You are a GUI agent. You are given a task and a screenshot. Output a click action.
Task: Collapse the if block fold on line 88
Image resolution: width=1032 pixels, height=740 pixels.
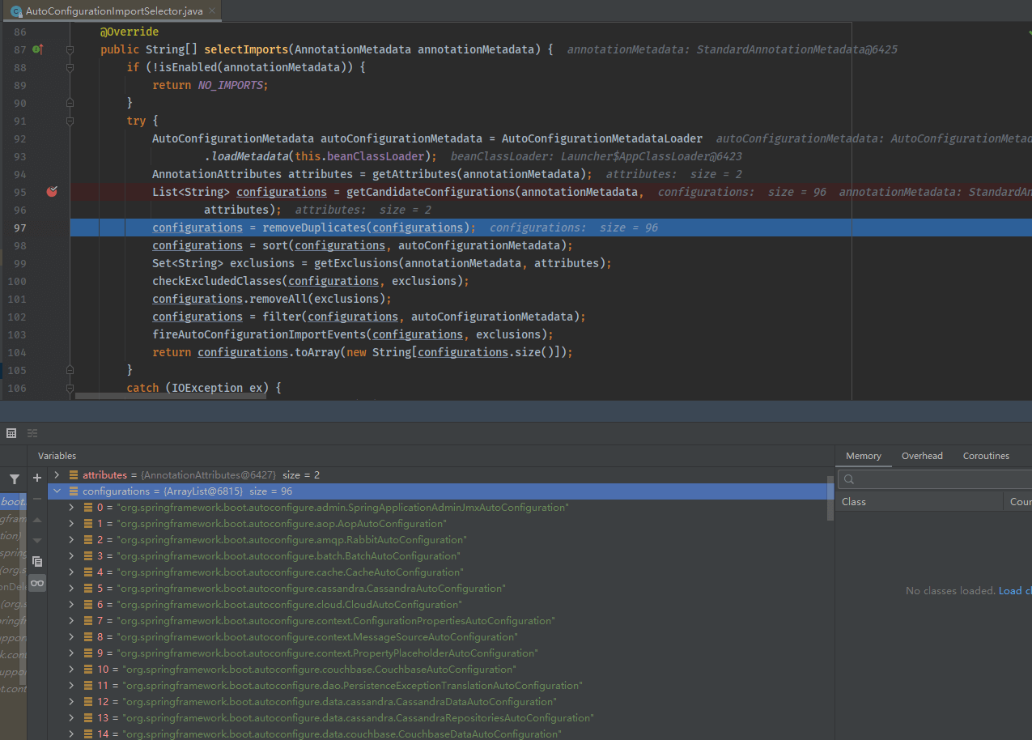[70, 67]
